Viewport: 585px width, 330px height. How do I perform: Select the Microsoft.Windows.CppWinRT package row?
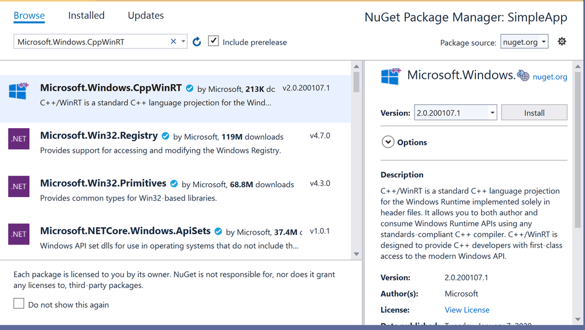click(x=175, y=99)
